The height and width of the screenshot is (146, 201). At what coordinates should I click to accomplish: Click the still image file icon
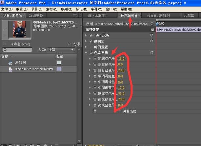tap(10, 69)
